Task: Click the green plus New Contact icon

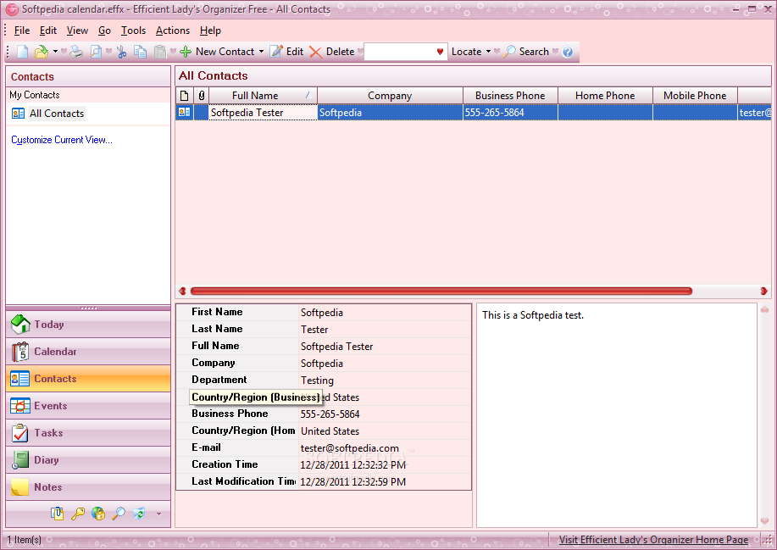Action: point(186,52)
